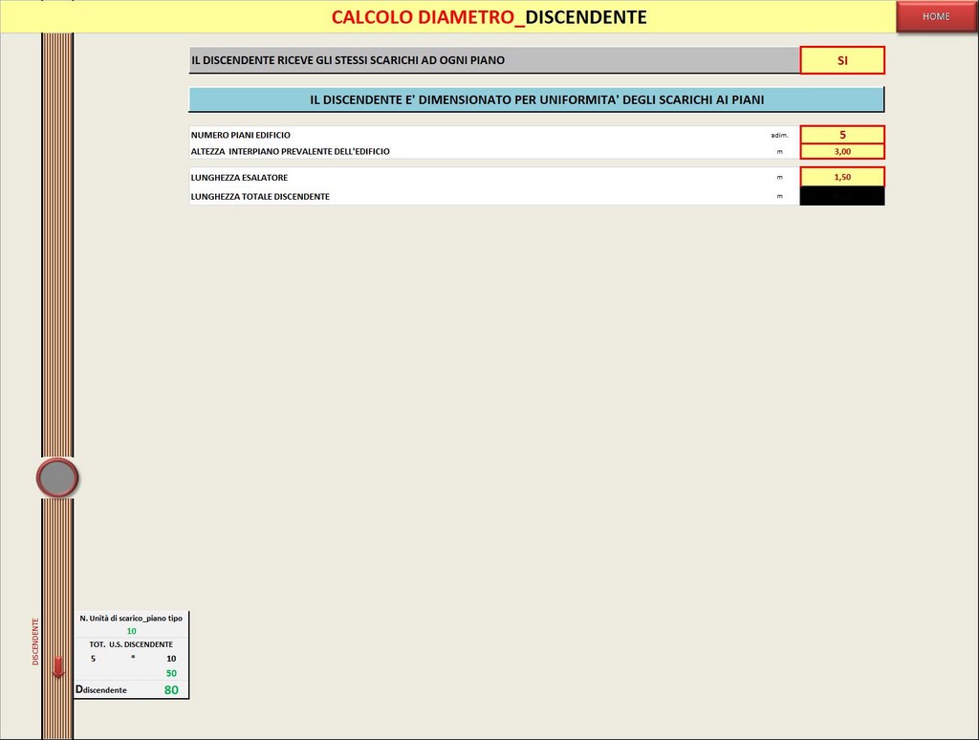
Task: Select the interfloor height 3,00 field
Action: (x=842, y=151)
